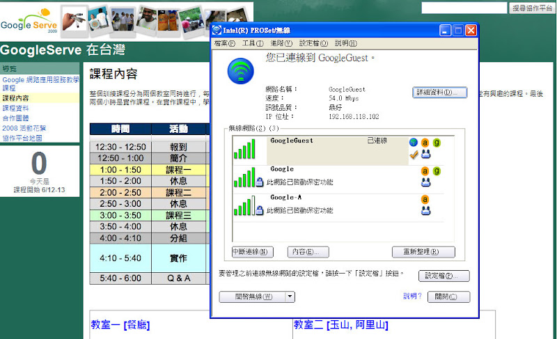Minimize the Intel PROSet window

pyautogui.click(x=445, y=31)
